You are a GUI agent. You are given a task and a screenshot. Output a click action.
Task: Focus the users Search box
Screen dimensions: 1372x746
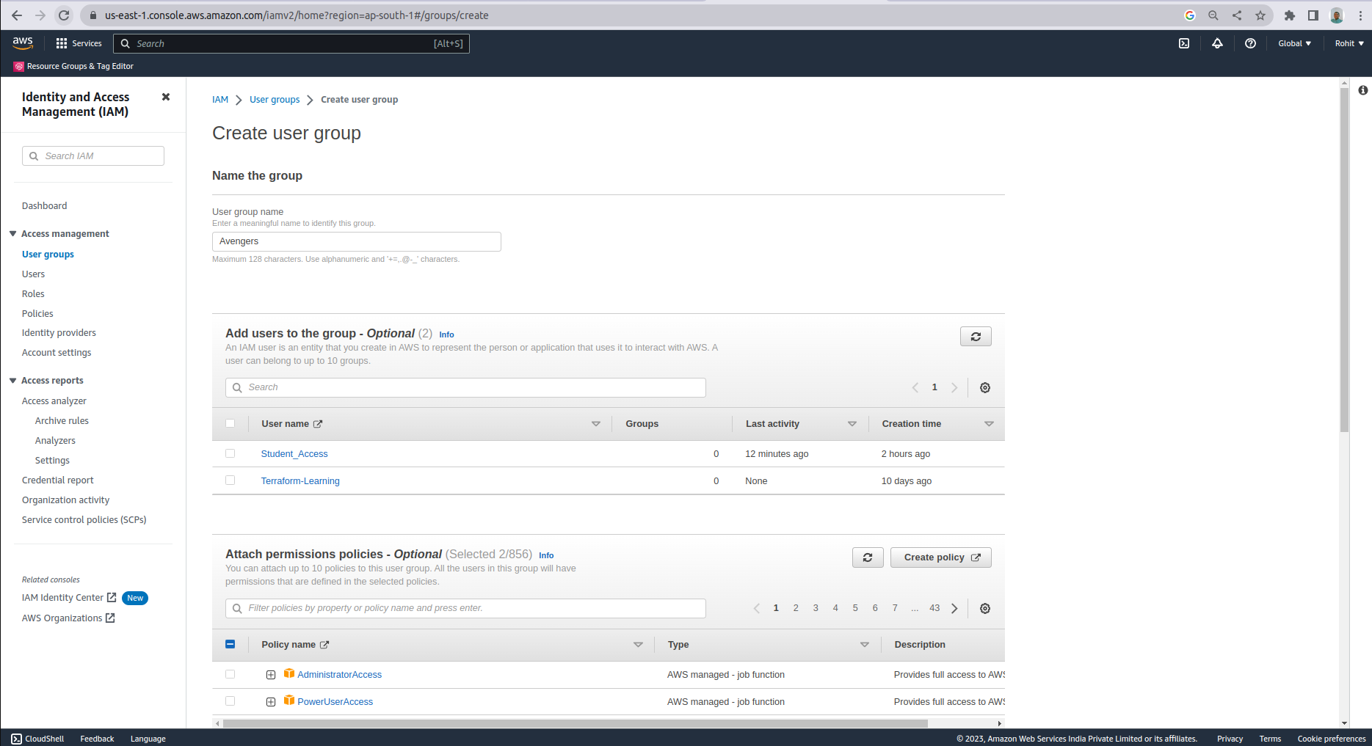point(465,387)
